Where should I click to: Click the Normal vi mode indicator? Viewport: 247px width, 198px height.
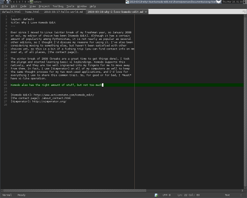pyautogui.click(x=7, y=195)
